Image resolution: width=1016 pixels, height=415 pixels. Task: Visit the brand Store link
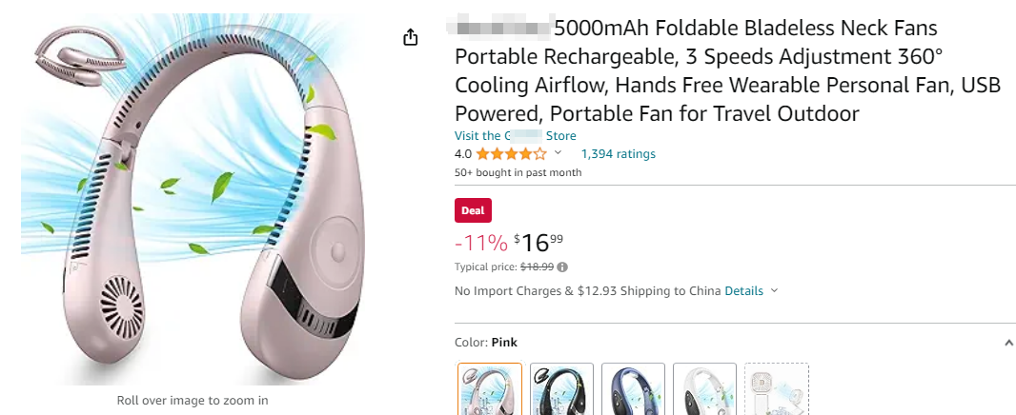(516, 136)
